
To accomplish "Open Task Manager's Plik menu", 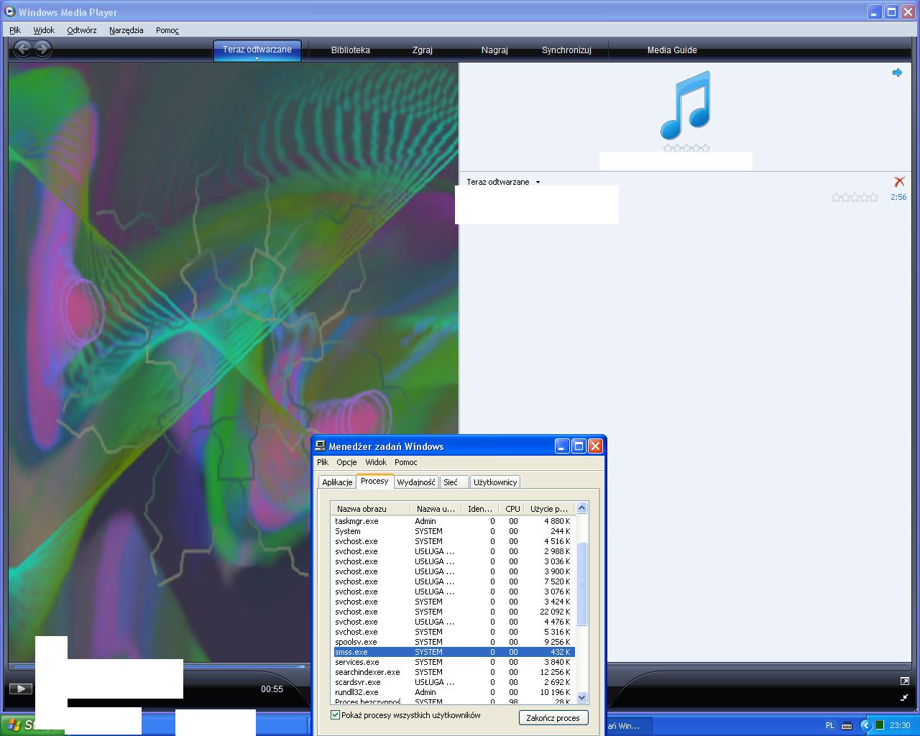I will [x=323, y=462].
